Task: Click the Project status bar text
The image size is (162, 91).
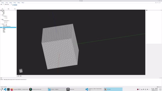Action: click(4, 87)
